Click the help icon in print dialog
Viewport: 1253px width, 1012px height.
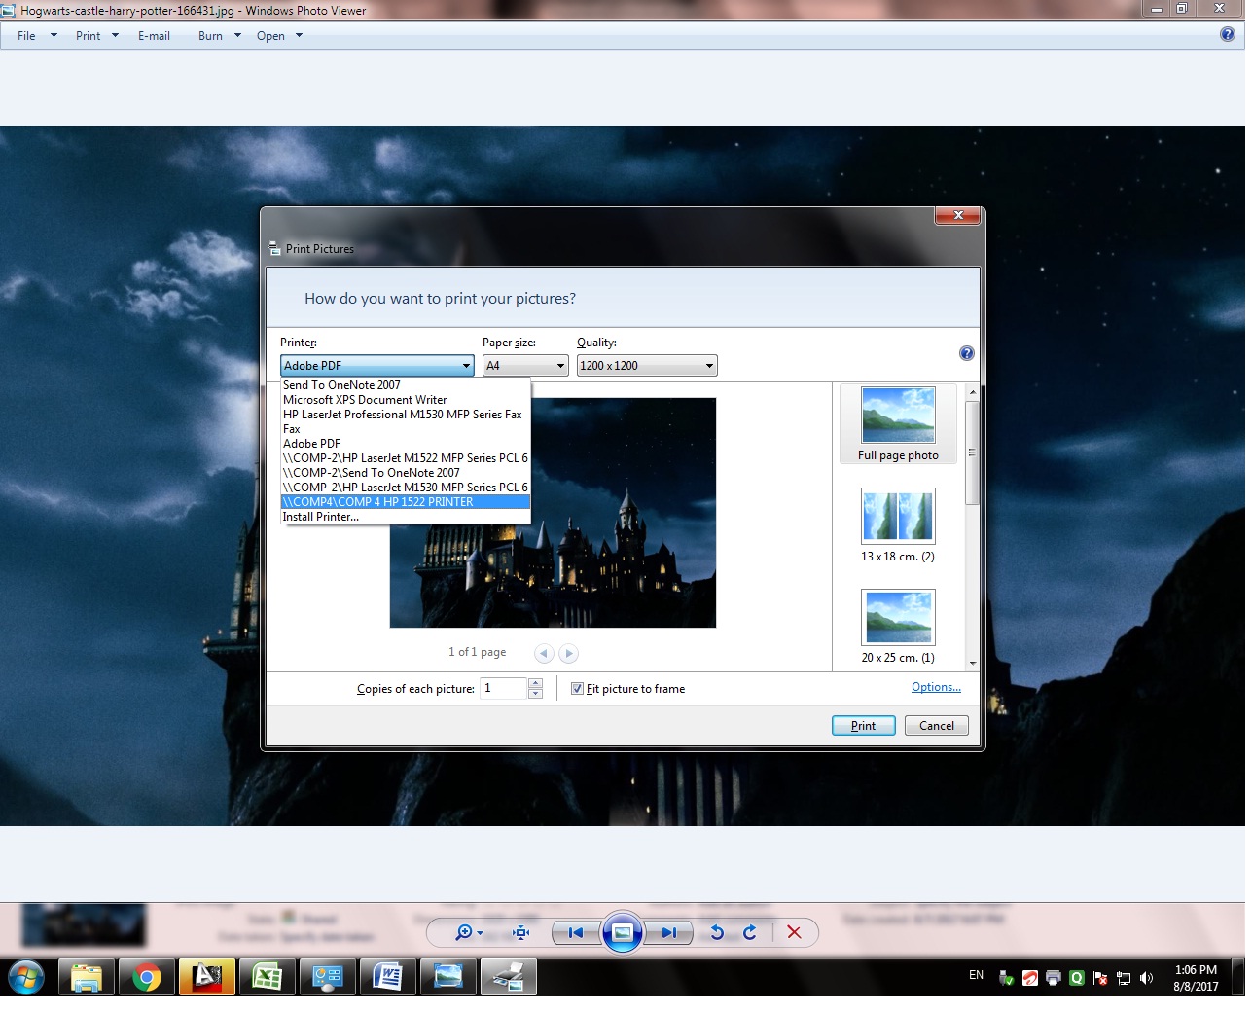(x=966, y=353)
